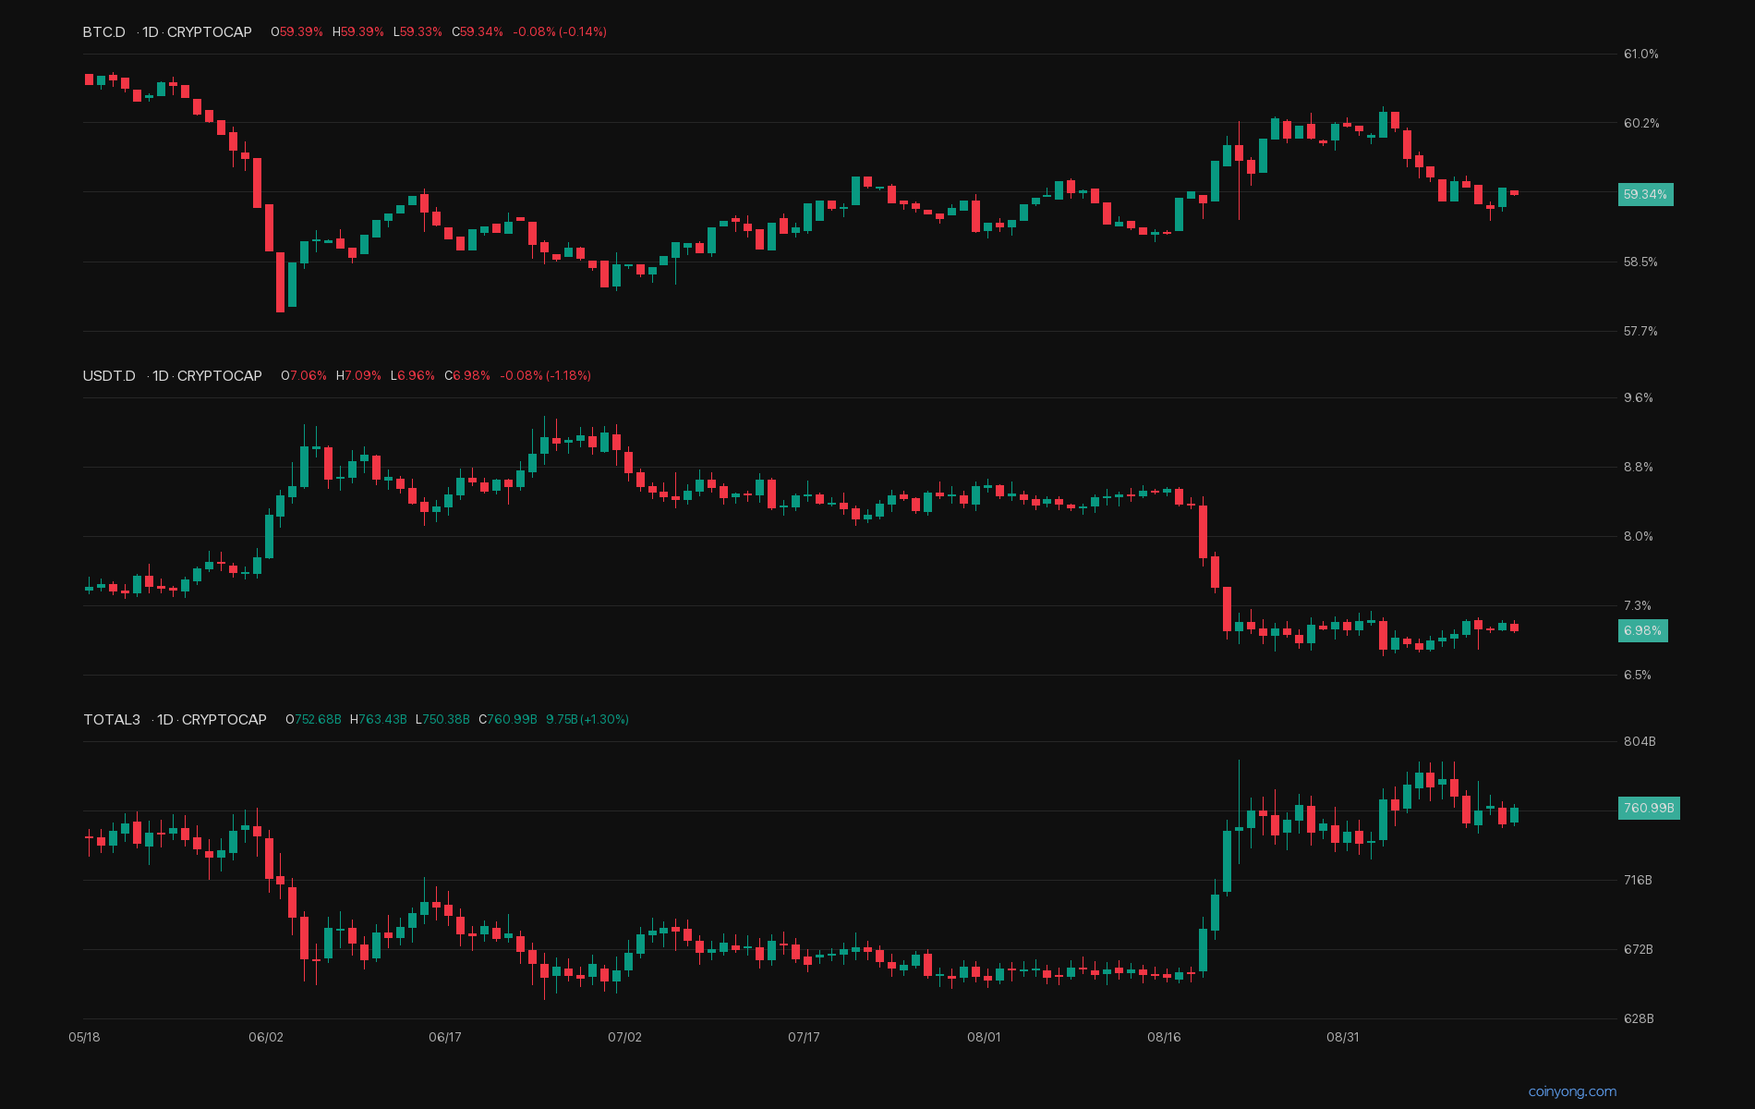The width and height of the screenshot is (1755, 1109).
Task: Click the USDT.D close value C6.98% in header
Action: pos(467,376)
